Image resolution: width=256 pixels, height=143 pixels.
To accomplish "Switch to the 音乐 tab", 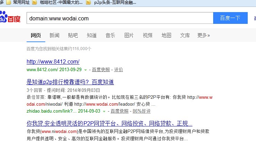I will tap(110, 35).
